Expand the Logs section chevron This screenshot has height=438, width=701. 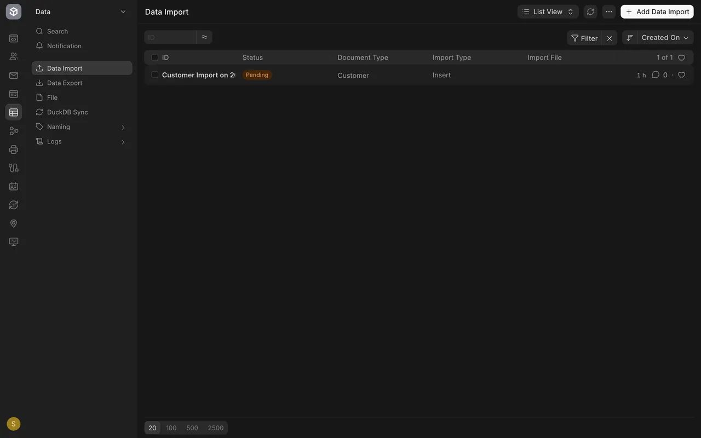pos(123,142)
